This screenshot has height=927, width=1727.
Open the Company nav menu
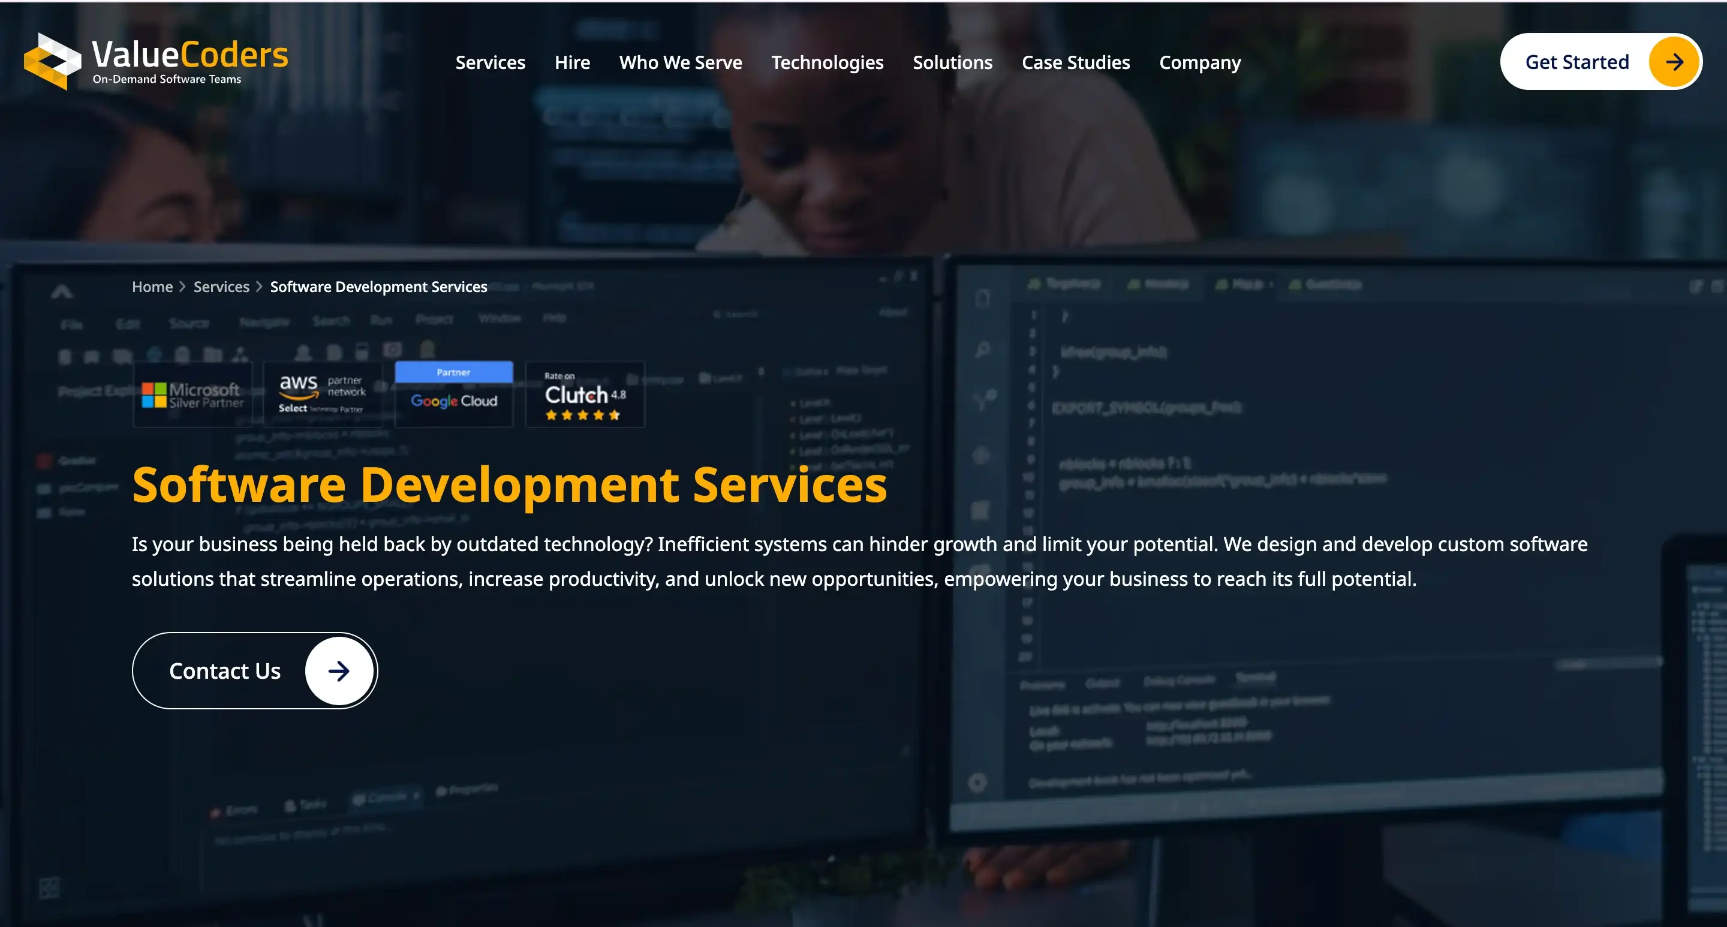click(1200, 62)
